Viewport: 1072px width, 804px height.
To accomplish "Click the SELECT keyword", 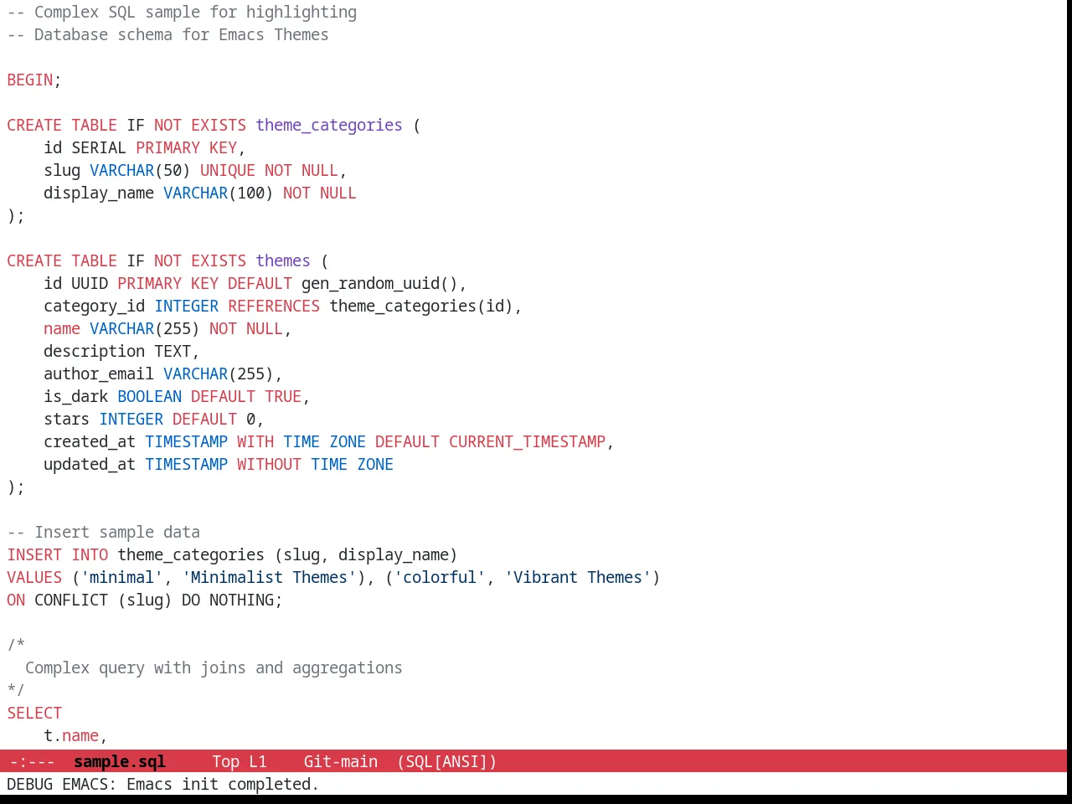I will pos(34,713).
